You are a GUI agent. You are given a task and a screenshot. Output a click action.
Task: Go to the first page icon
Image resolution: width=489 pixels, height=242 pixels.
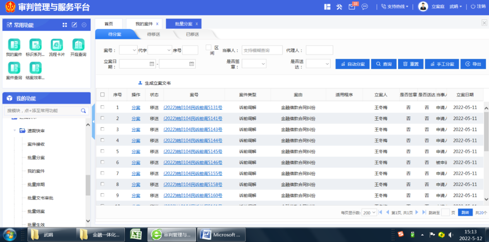point(380,212)
